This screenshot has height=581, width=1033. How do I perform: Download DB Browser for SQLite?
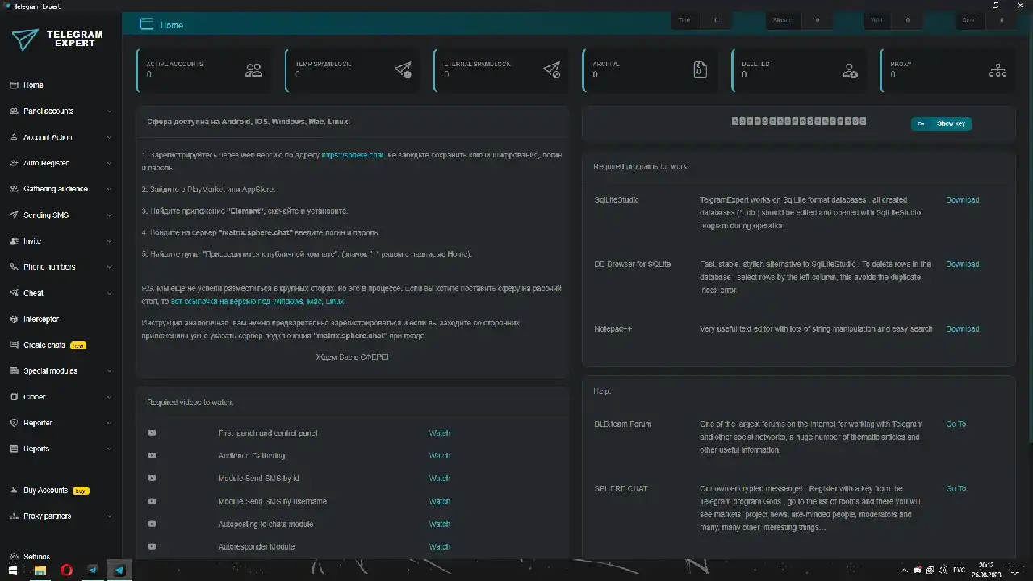(962, 264)
